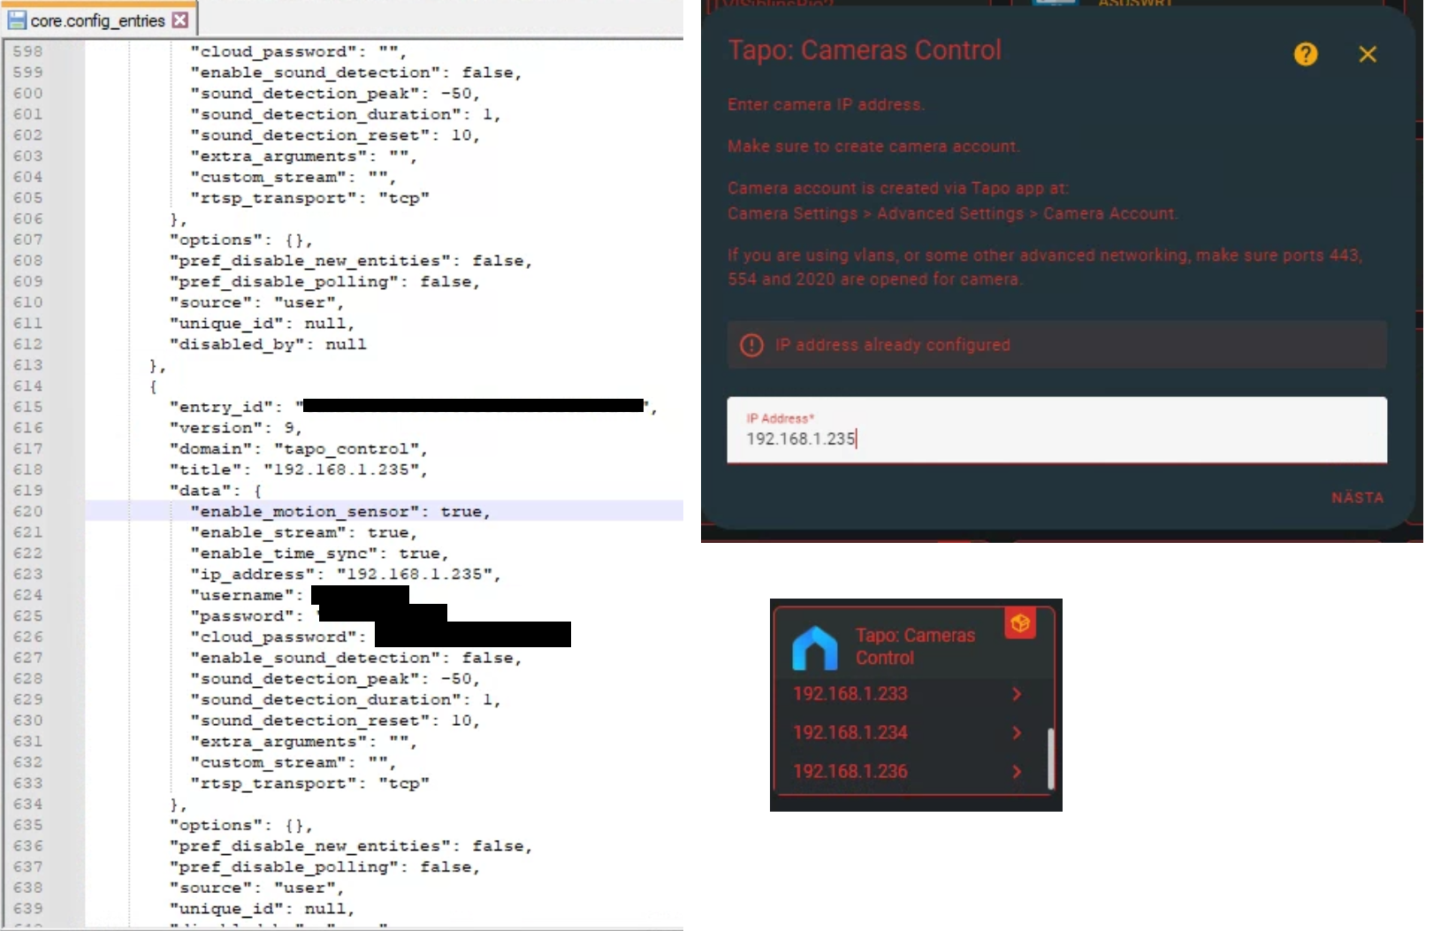Screen dimensions: 1433x931
Task: Expand the 192.168.1.234 camera entry
Action: coord(1017,733)
